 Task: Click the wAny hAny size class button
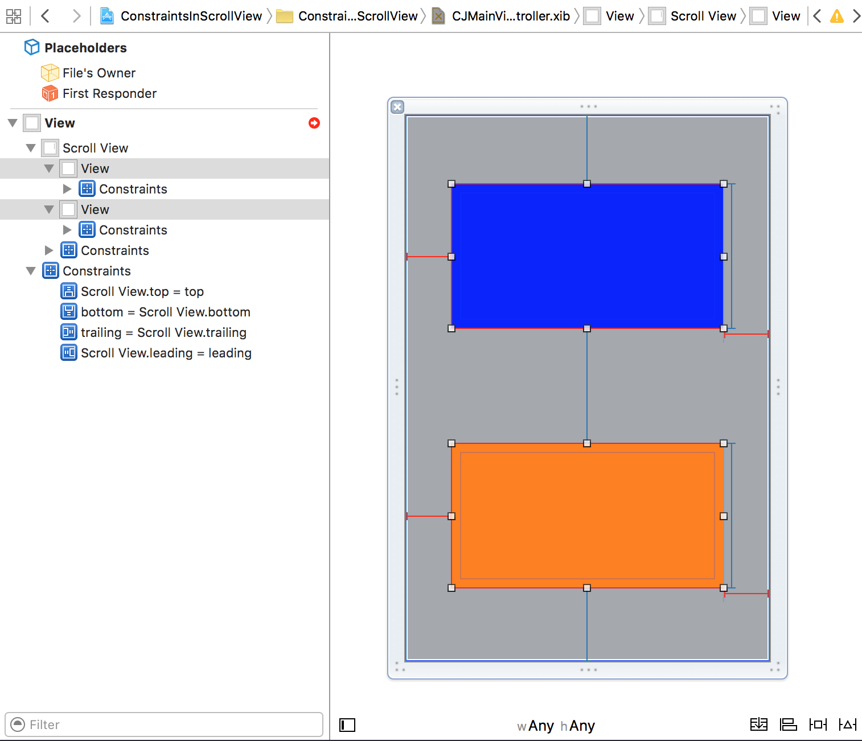click(x=556, y=726)
